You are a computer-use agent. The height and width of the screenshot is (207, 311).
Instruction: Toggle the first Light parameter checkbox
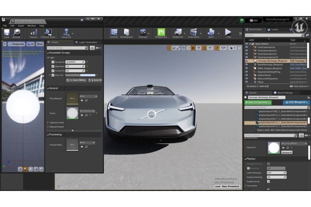coord(53,62)
